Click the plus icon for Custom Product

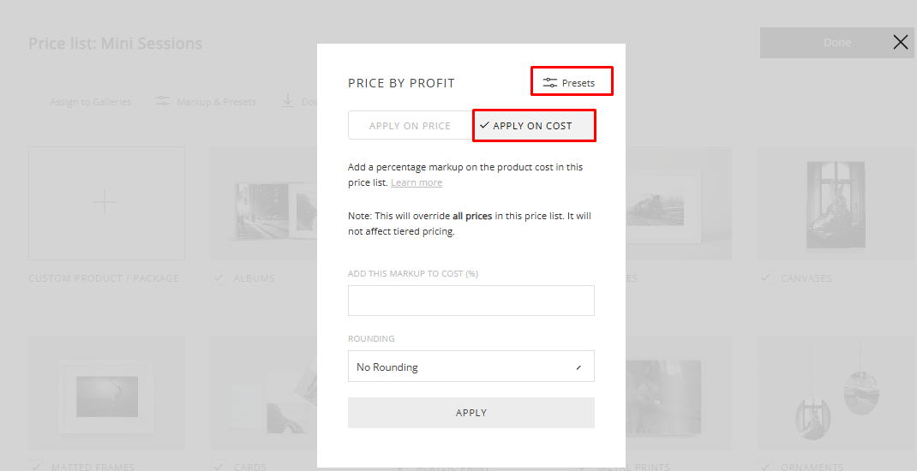[x=105, y=203]
